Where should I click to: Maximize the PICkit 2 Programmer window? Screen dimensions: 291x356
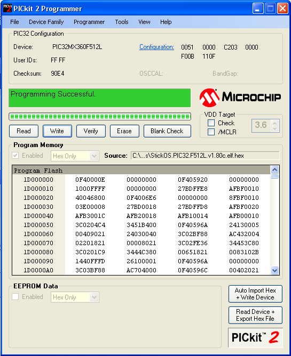[270, 9]
